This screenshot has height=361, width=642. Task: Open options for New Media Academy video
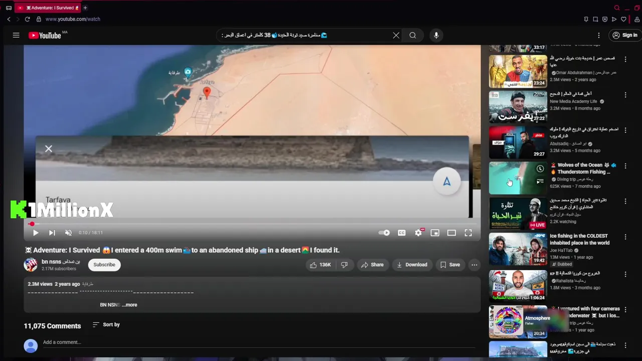click(x=625, y=95)
